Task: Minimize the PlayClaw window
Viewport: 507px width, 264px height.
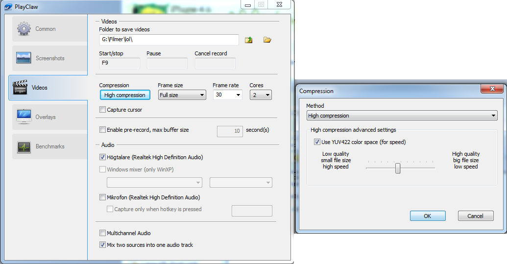Action: click(x=248, y=4)
